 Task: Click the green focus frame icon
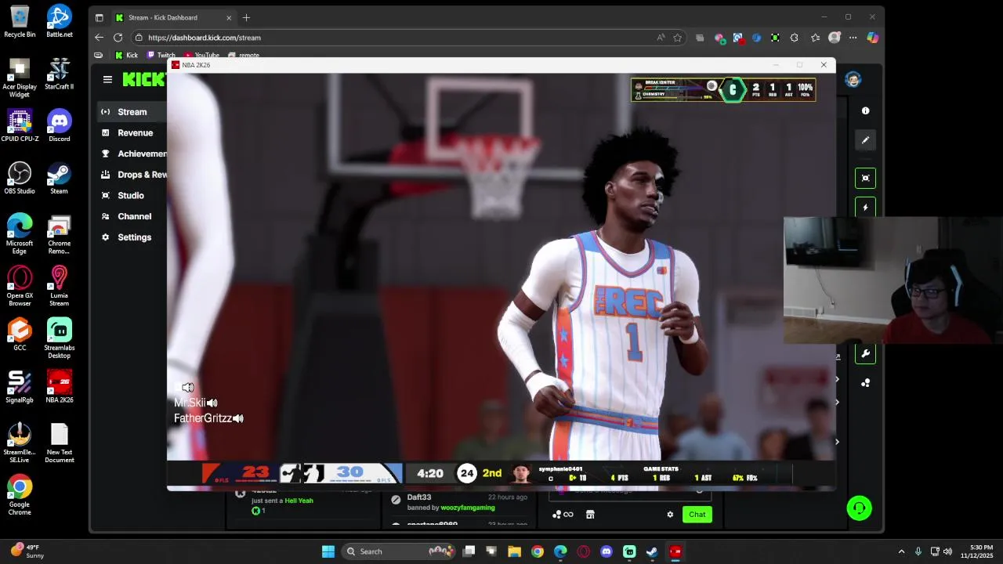point(865,178)
